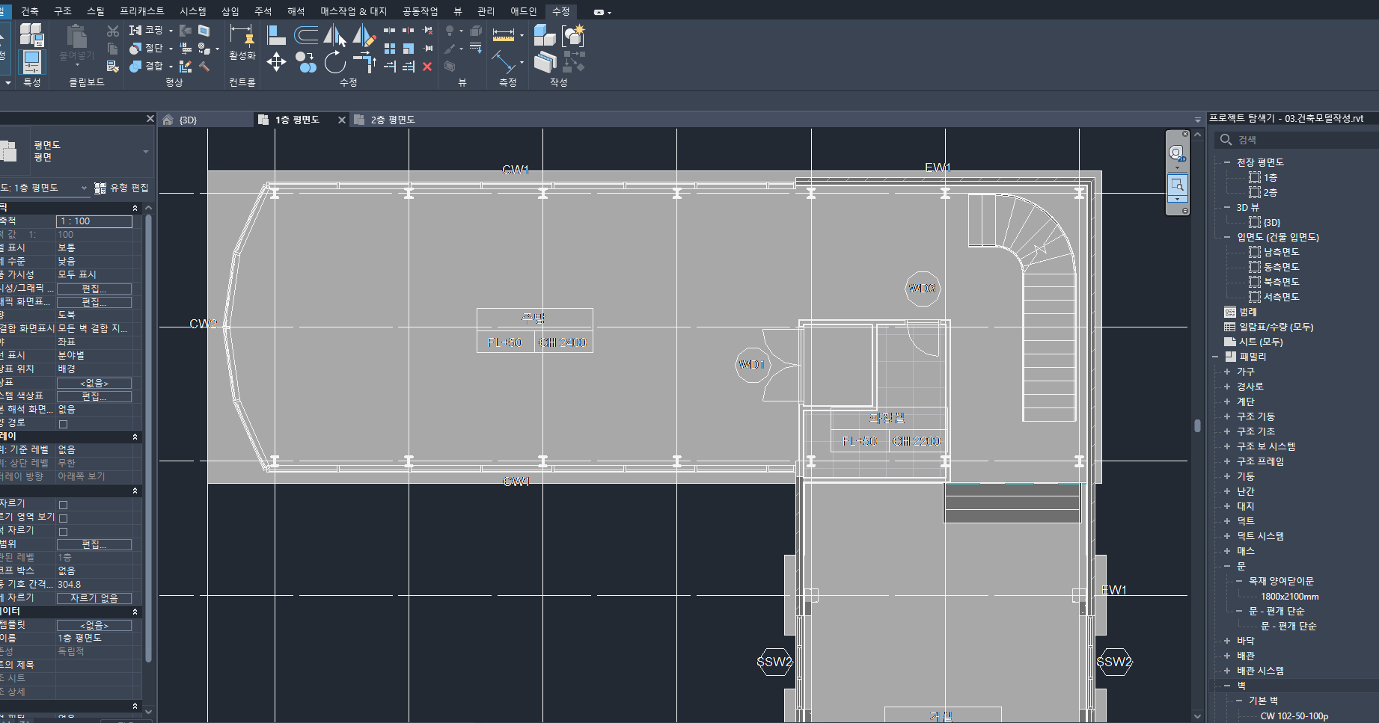1379x723 pixels.
Task: Click the Rotate tool icon
Action: click(334, 63)
